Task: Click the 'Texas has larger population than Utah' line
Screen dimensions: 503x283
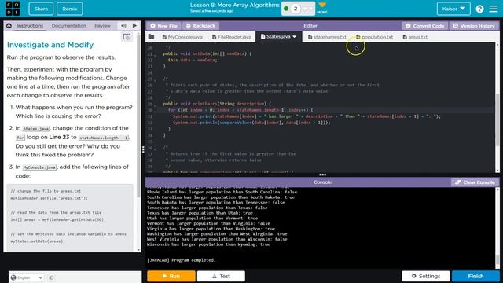Action: click(x=200, y=213)
